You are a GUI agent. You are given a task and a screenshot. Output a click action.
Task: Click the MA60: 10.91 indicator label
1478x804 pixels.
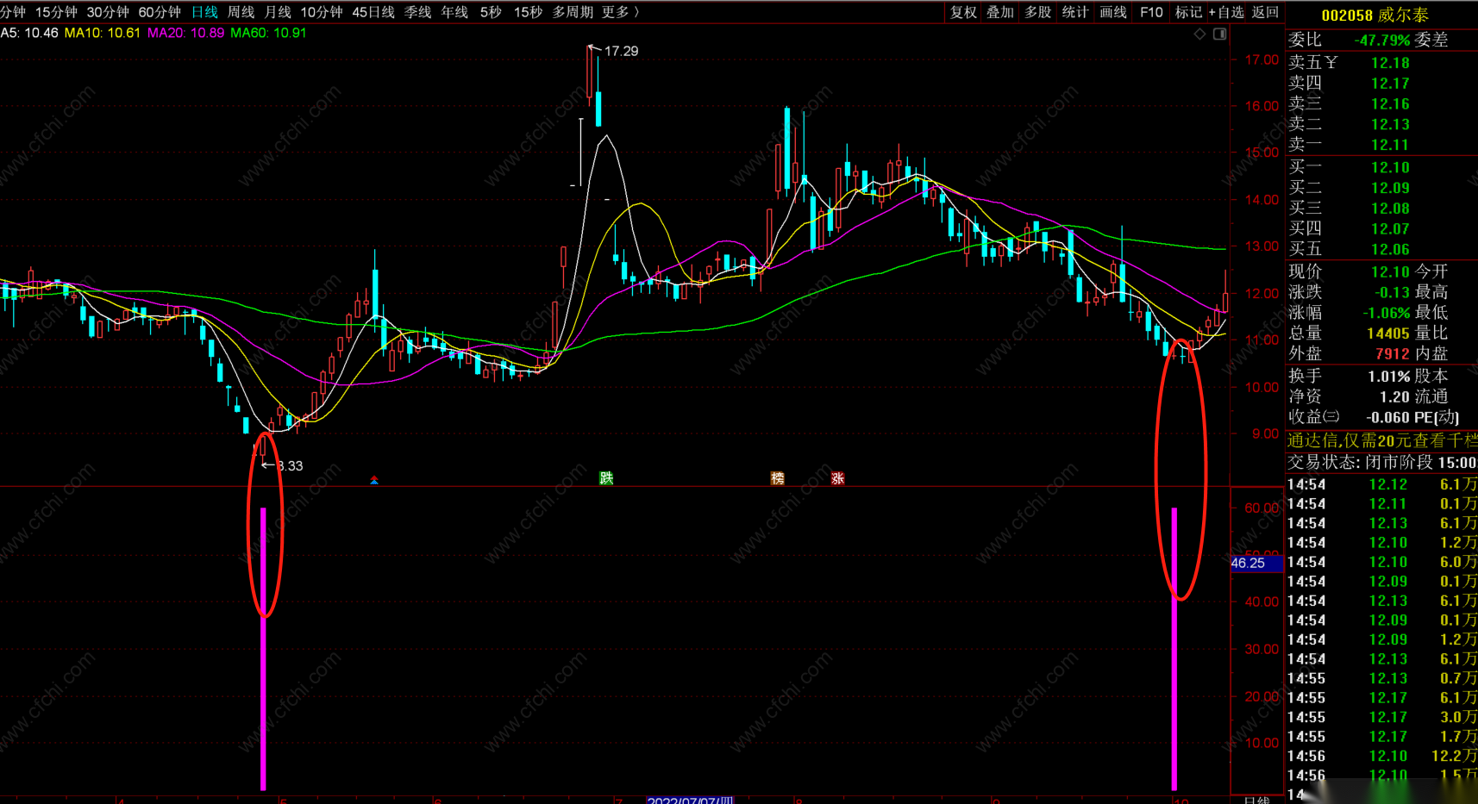268,33
